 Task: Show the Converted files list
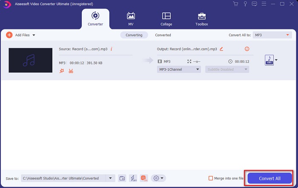tap(163, 35)
